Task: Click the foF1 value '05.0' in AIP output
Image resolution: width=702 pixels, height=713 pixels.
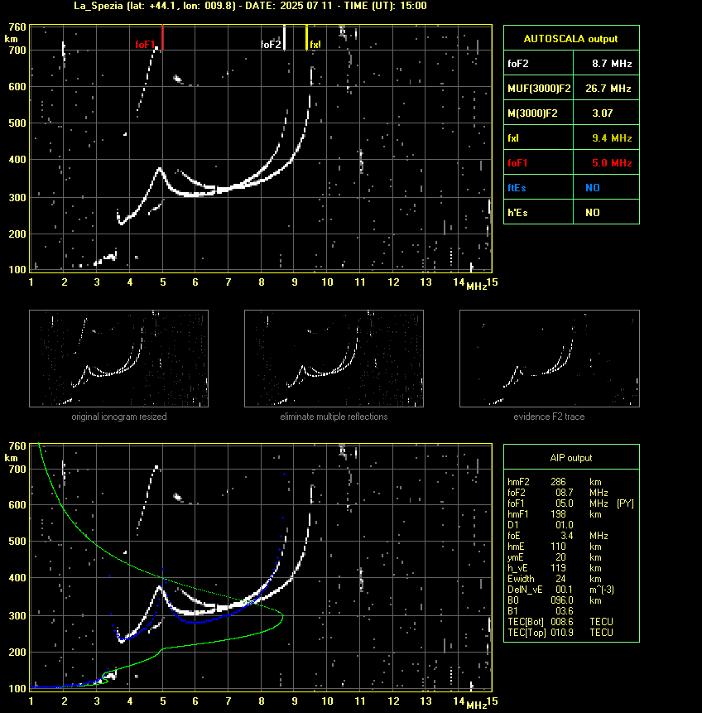Action: (x=565, y=503)
